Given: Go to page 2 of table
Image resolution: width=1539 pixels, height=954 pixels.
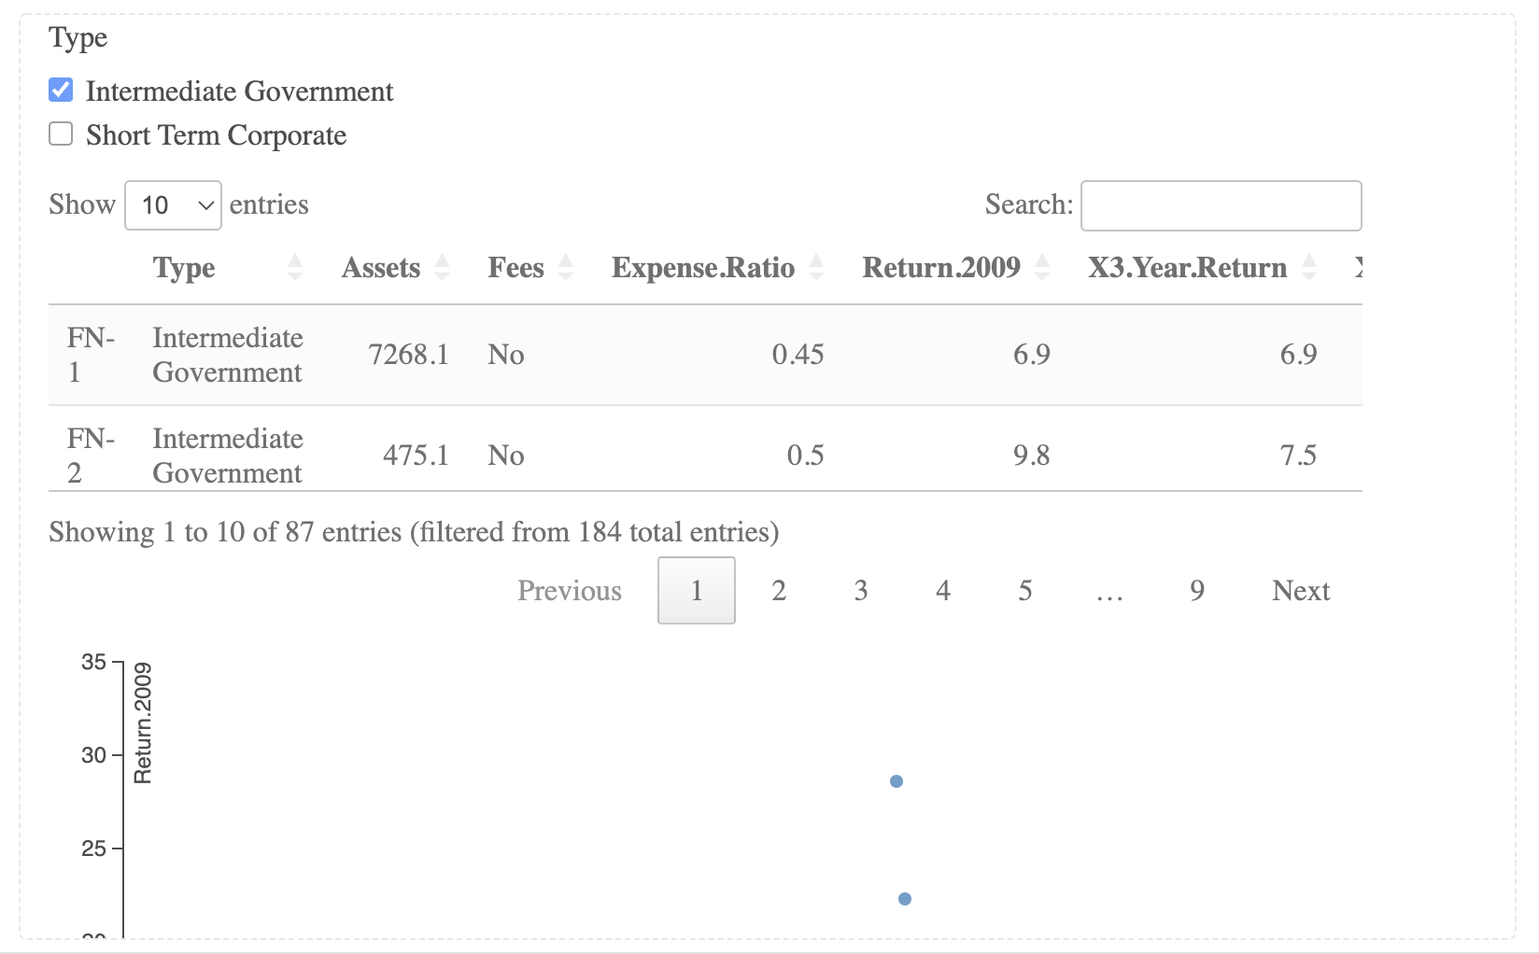Looking at the screenshot, I should (x=779, y=591).
